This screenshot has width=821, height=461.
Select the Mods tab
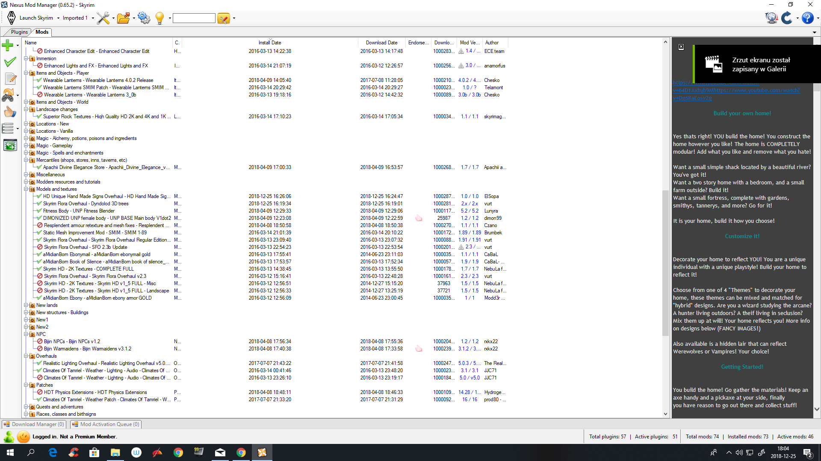[42, 32]
